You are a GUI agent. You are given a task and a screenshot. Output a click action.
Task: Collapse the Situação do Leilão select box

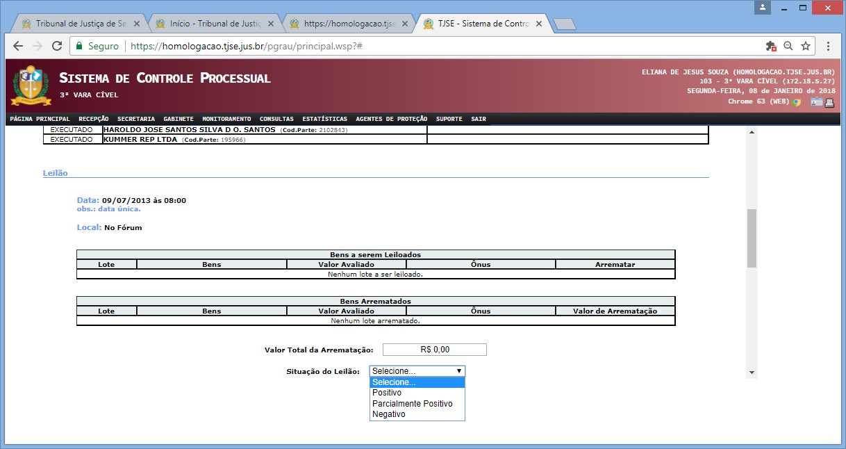[417, 371]
